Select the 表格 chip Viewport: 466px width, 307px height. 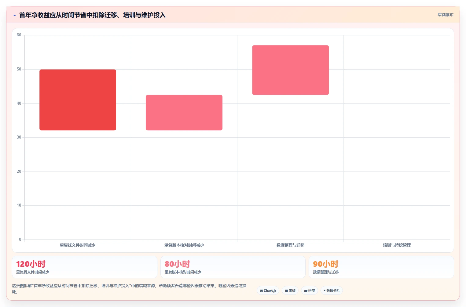[290, 291]
